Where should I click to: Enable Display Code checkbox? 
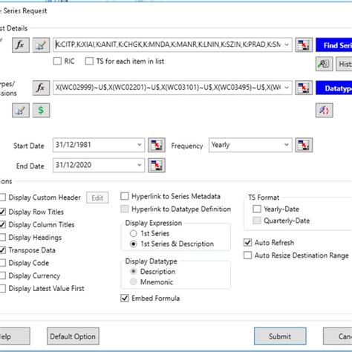tap(2, 263)
